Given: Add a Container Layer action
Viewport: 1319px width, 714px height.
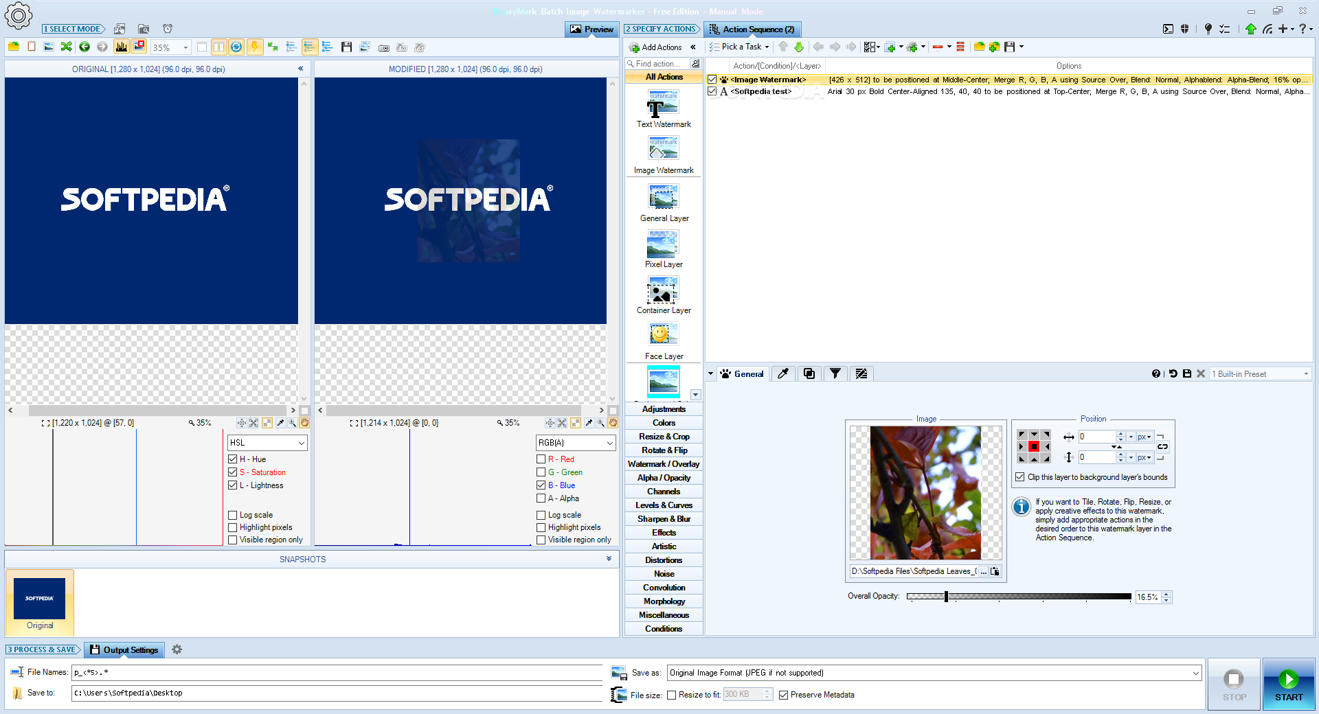Looking at the screenshot, I should (664, 295).
